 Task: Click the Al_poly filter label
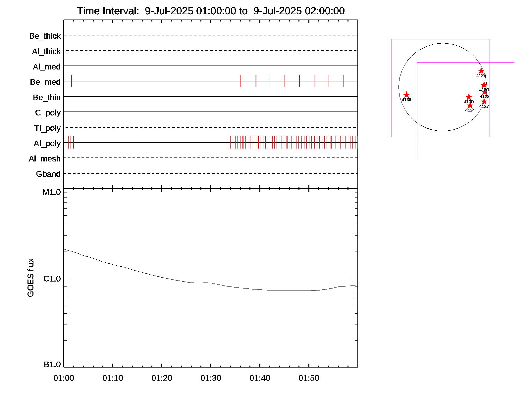click(47, 144)
